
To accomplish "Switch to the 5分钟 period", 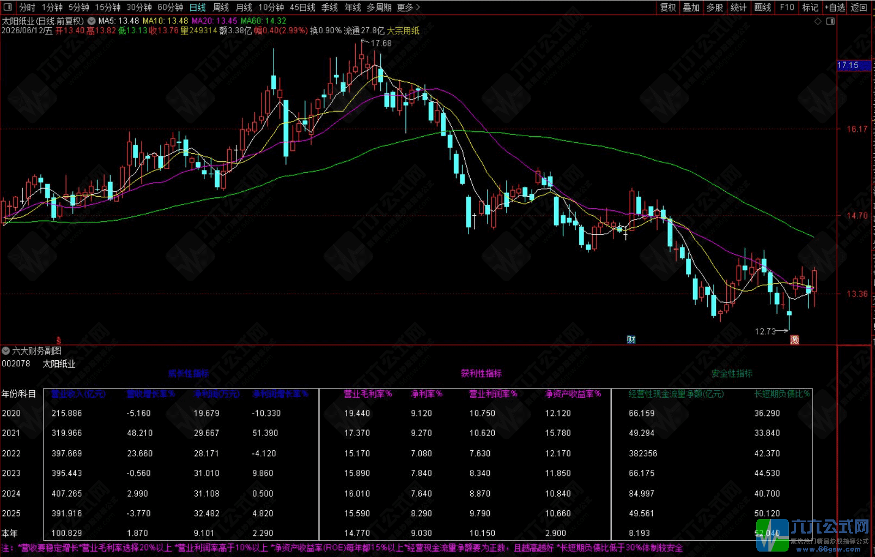I will [x=78, y=7].
